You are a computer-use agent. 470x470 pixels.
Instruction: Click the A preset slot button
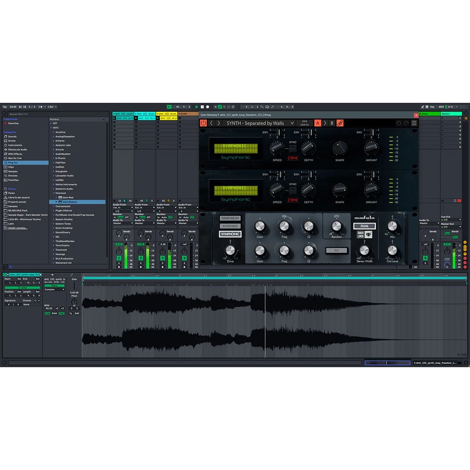pos(318,123)
